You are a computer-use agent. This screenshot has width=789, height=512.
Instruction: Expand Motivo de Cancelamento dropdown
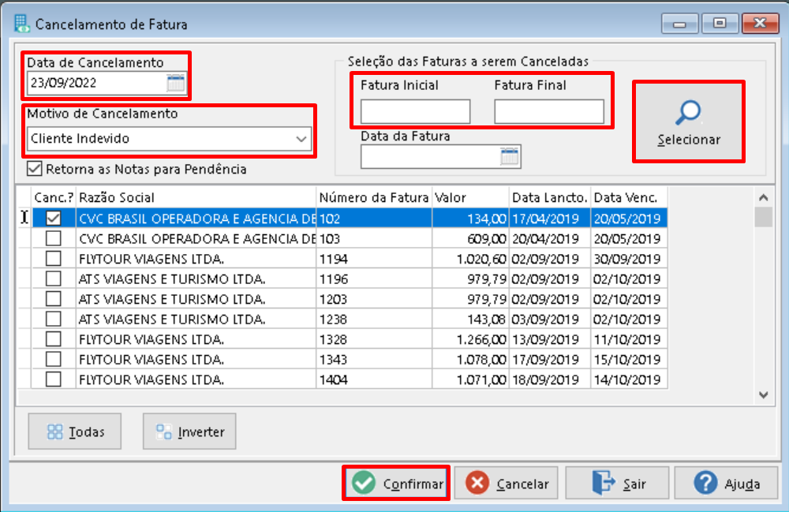click(301, 139)
